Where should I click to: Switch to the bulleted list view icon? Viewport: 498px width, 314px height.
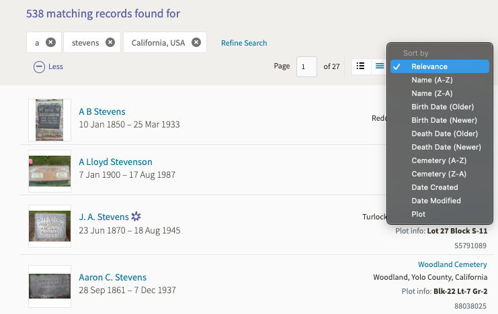(360, 66)
